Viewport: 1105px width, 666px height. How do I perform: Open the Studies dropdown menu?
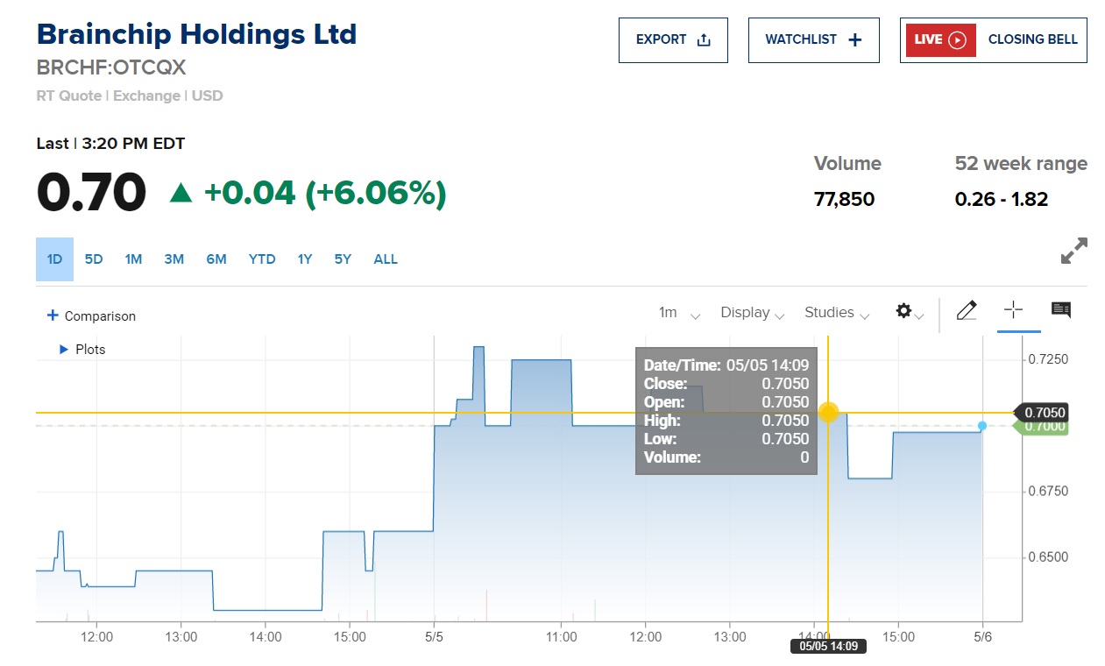(836, 313)
